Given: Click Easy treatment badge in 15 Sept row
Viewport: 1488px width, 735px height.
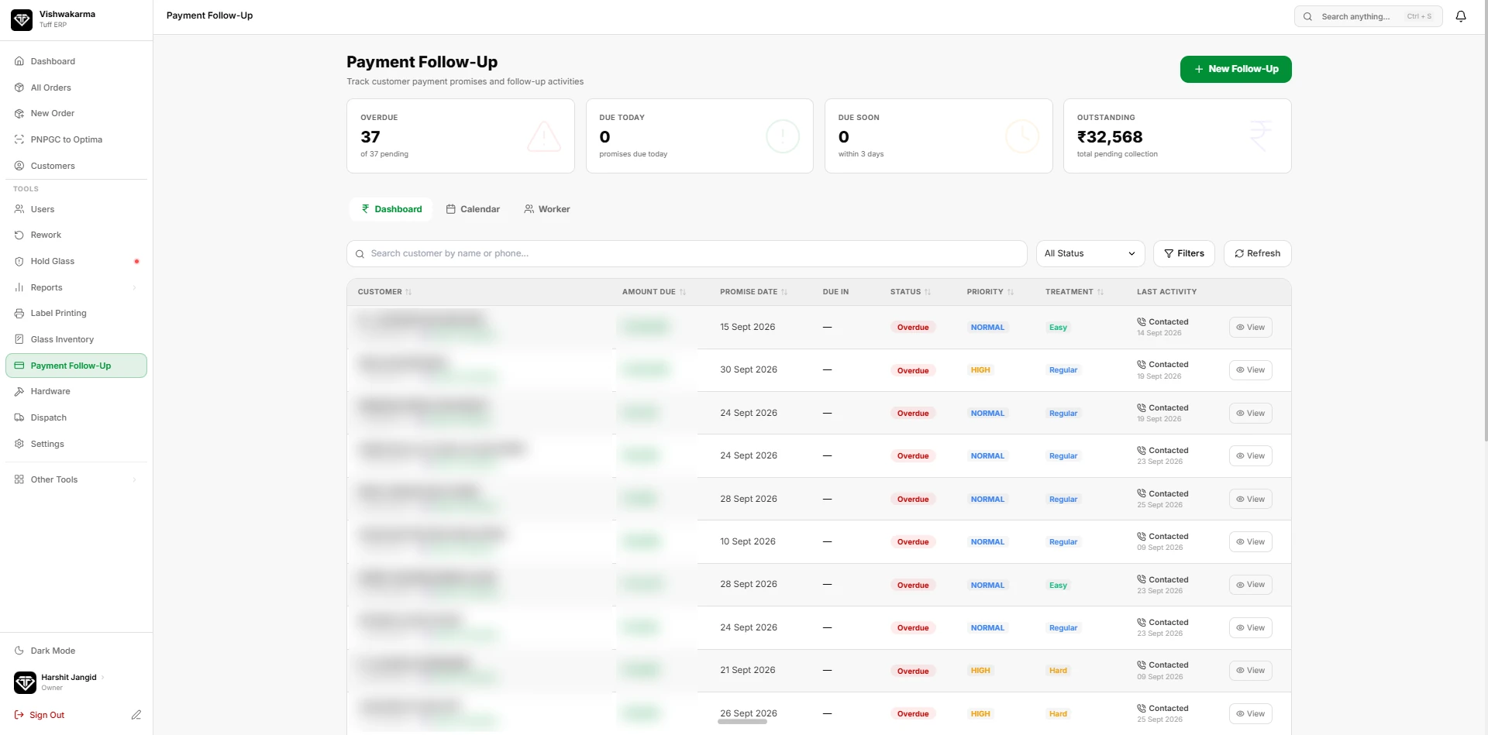Looking at the screenshot, I should point(1058,328).
